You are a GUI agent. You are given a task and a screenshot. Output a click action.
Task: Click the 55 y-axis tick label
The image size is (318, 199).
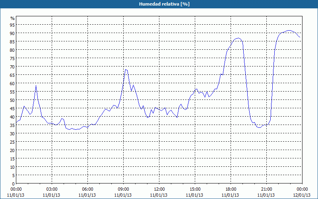click(x=12, y=92)
